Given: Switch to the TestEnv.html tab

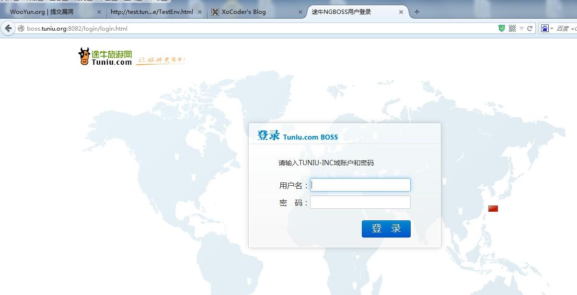Looking at the screenshot, I should (156, 12).
